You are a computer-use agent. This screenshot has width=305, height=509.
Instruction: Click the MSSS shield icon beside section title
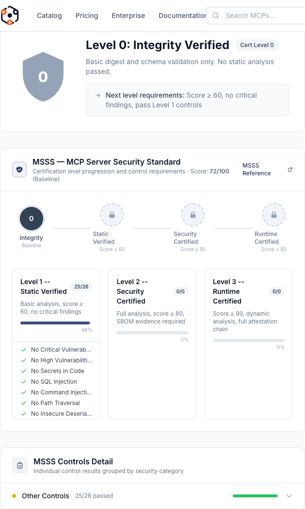pos(19,170)
